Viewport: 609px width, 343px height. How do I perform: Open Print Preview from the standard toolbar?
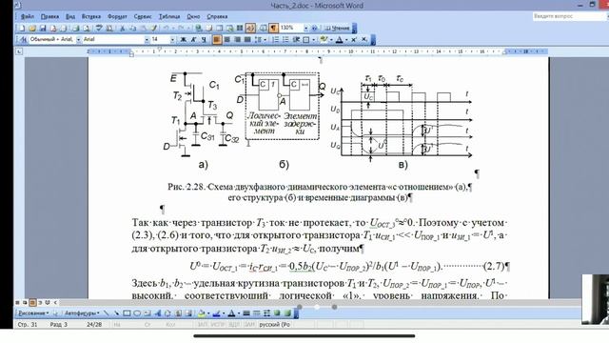87,28
